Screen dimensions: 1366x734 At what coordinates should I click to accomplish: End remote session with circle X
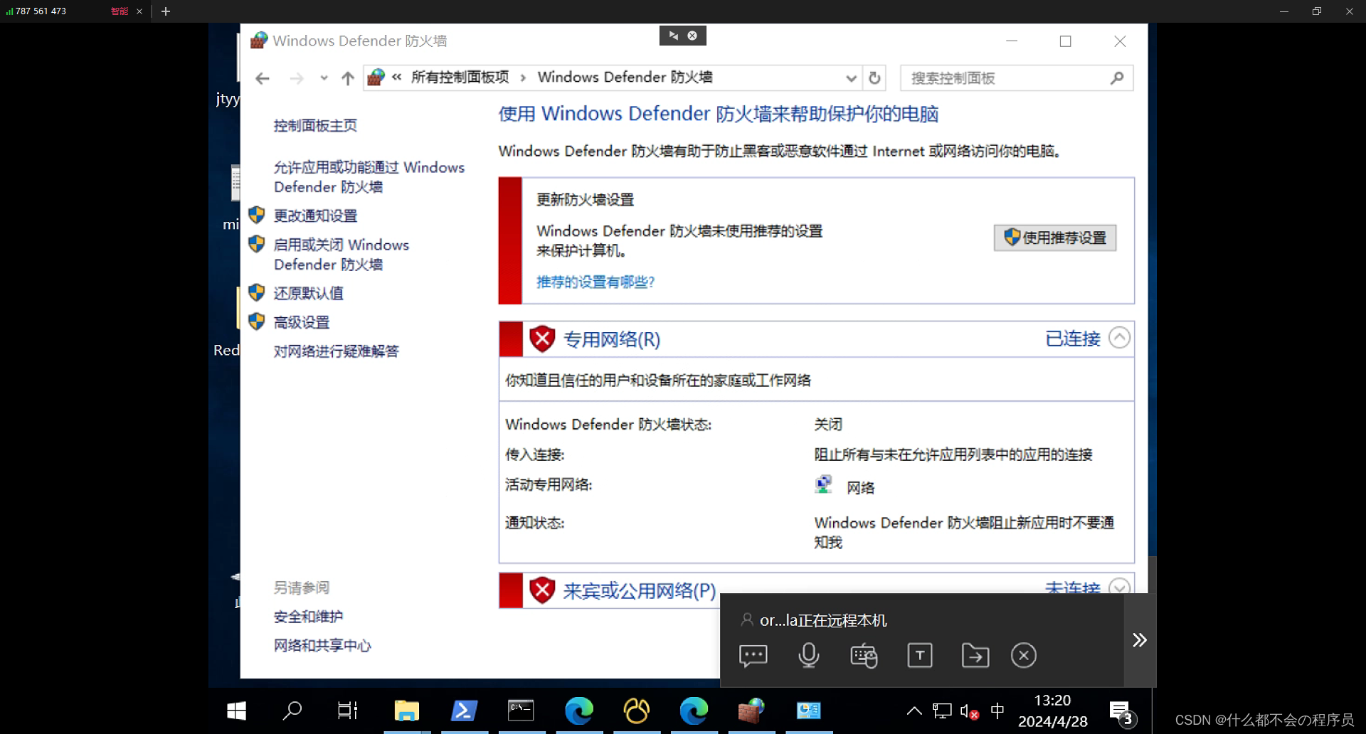[x=1024, y=656]
